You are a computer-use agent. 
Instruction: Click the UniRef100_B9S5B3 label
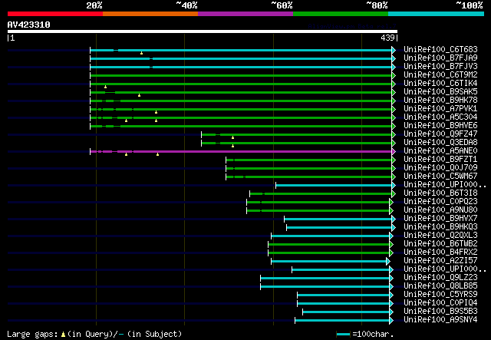440,312
